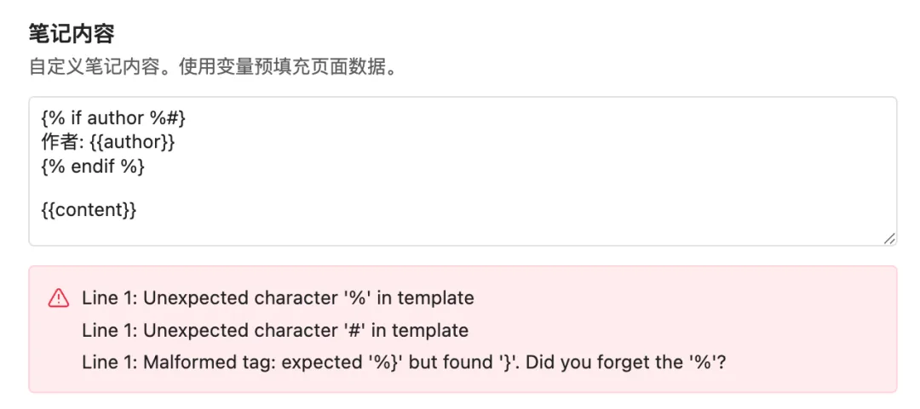Image resolution: width=920 pixels, height=409 pixels.
Task: Select the "Unexpected character '#'" error message
Action: coord(275,331)
